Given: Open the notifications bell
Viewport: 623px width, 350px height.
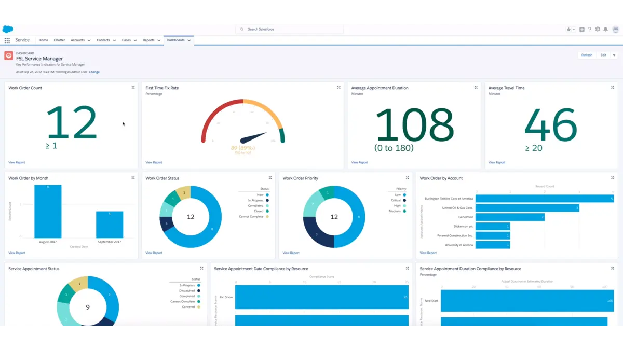Looking at the screenshot, I should [605, 30].
